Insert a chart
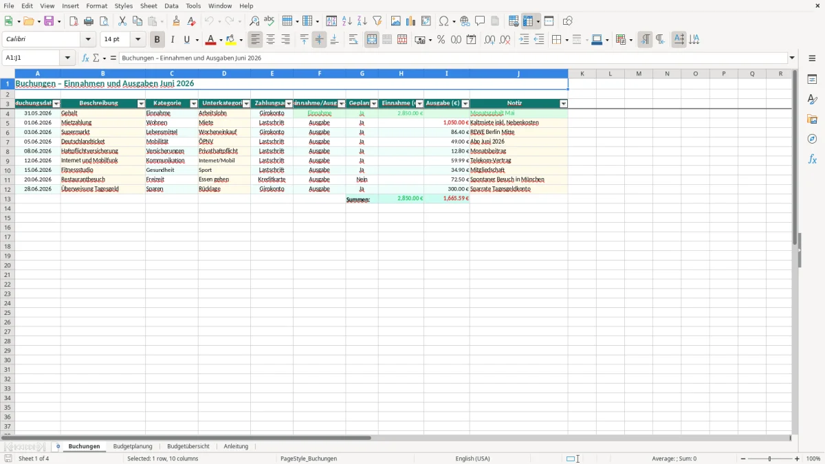The width and height of the screenshot is (825, 464). [411, 21]
